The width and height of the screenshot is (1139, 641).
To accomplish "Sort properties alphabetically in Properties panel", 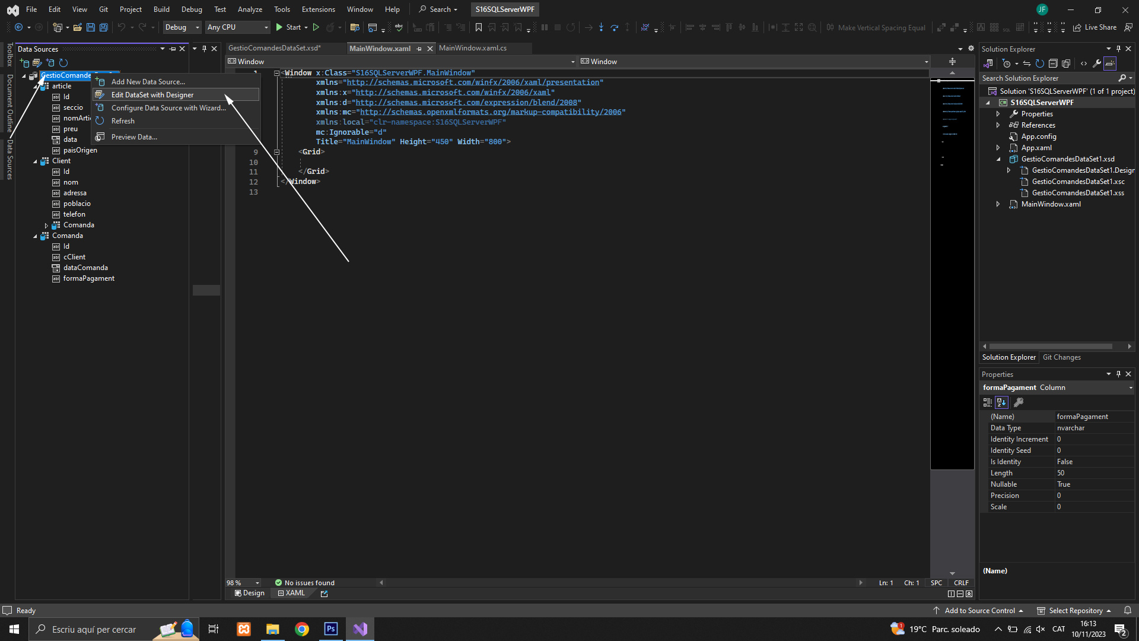I will 1001,402.
